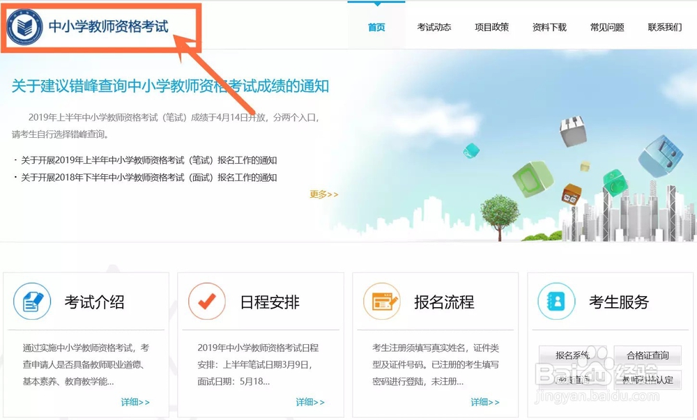Open 常见问题 from the top navigation
The height and width of the screenshot is (420, 697).
[608, 26]
